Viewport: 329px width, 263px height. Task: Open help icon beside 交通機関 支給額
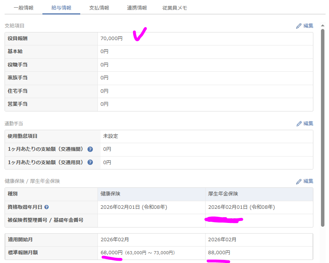pos(90,149)
